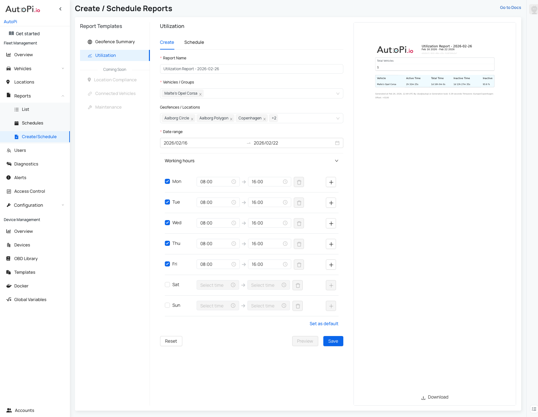Click the Docker whale icon in sidebar
The height and width of the screenshot is (417, 538).
pyautogui.click(x=9, y=286)
